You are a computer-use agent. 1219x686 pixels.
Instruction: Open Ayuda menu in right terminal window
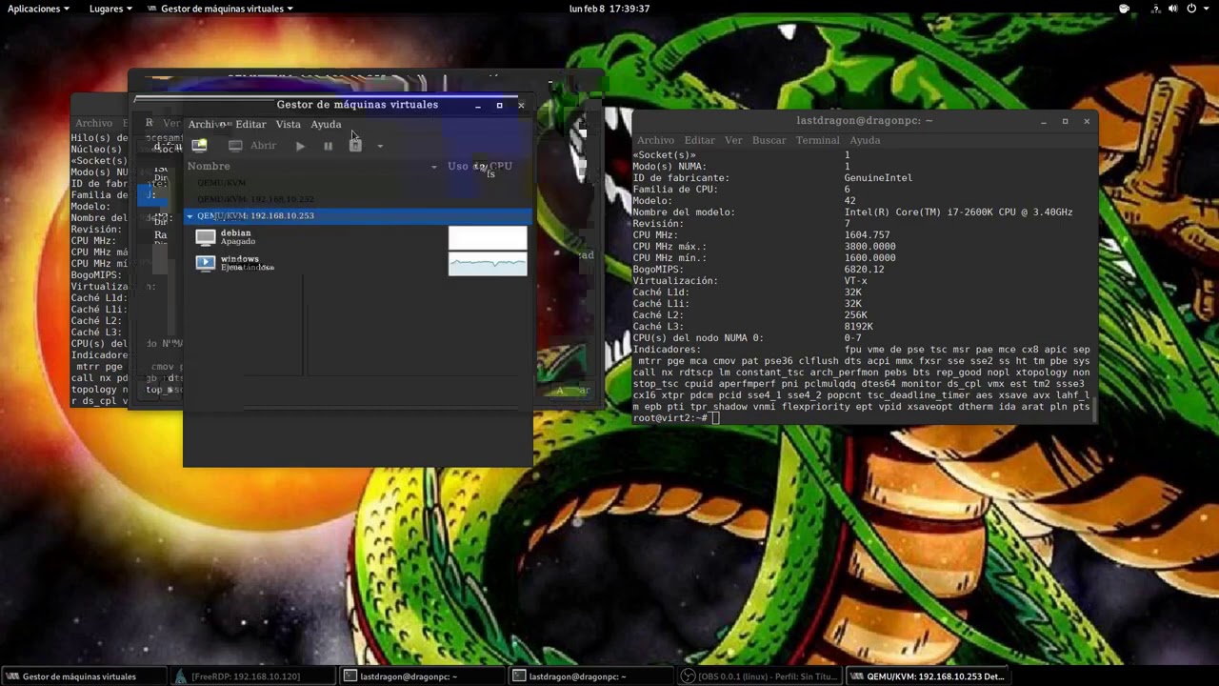[x=865, y=140]
